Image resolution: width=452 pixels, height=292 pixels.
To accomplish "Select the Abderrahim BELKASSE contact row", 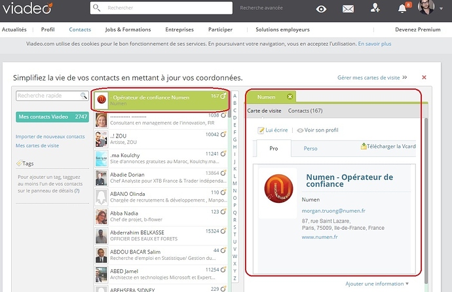I will click(x=160, y=236).
